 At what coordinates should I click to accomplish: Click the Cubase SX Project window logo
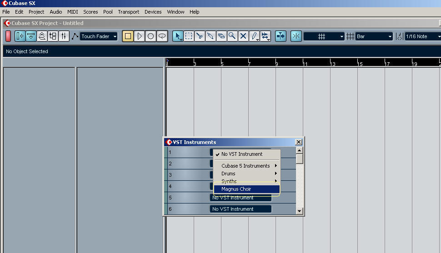tap(7, 23)
